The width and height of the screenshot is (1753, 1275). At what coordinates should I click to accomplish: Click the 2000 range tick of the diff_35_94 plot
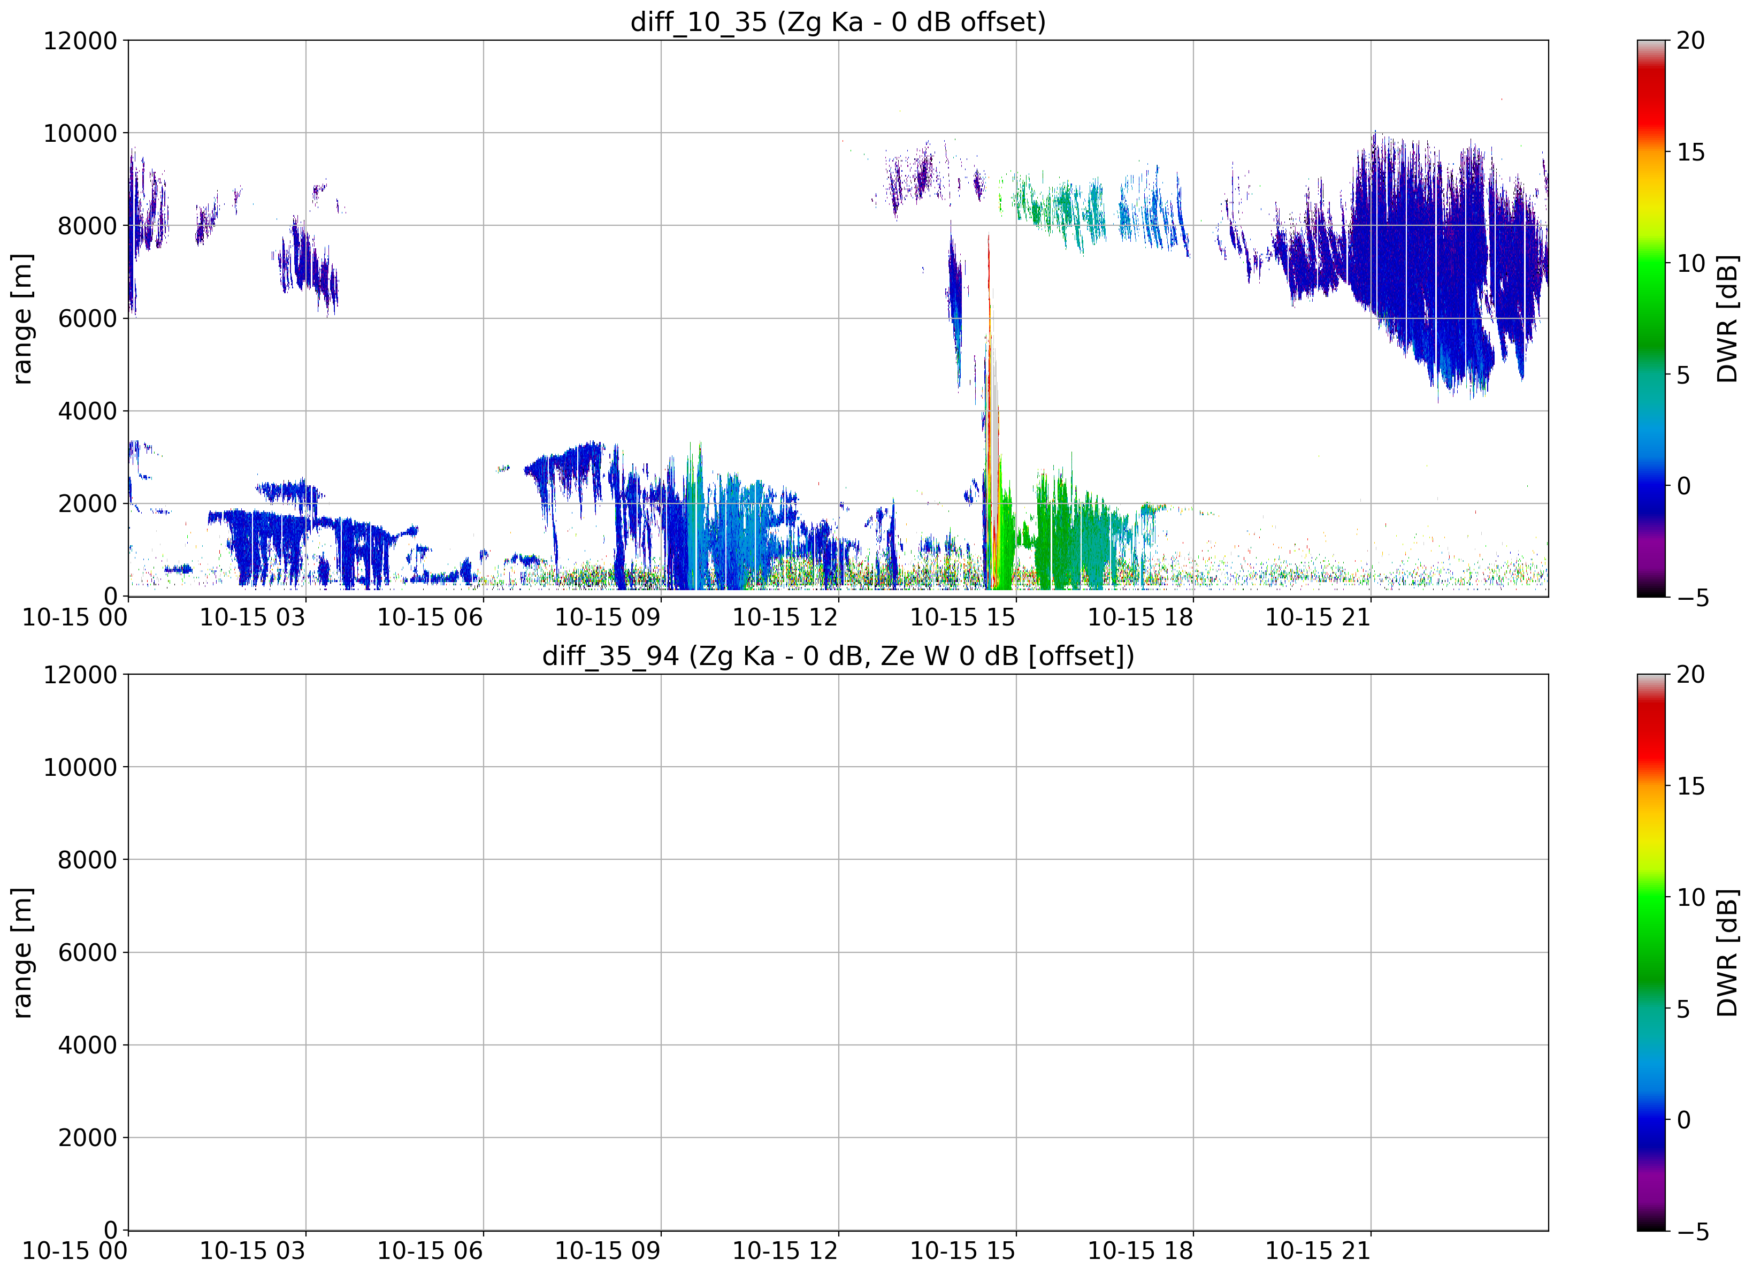point(87,1137)
